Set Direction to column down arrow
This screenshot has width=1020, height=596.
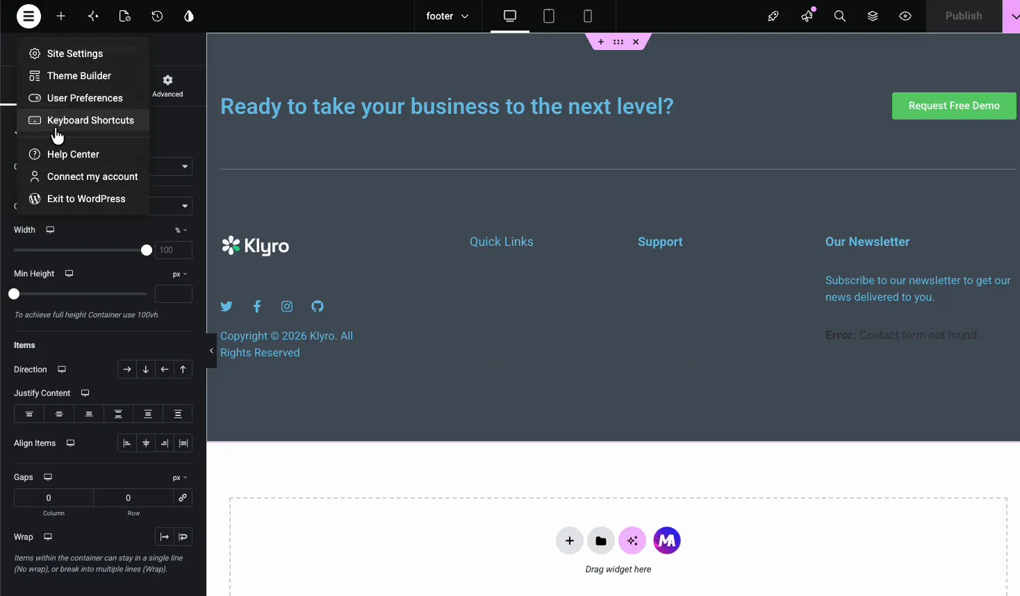pos(146,370)
